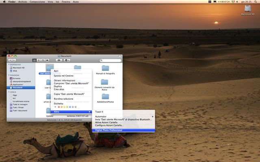Open the Archivio menu
This screenshot has width=260, height=162.
click(23, 2)
